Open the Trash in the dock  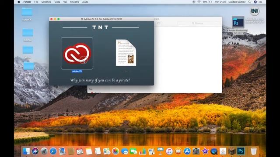(x=253, y=151)
